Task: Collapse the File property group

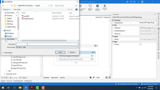Action: point(113,25)
